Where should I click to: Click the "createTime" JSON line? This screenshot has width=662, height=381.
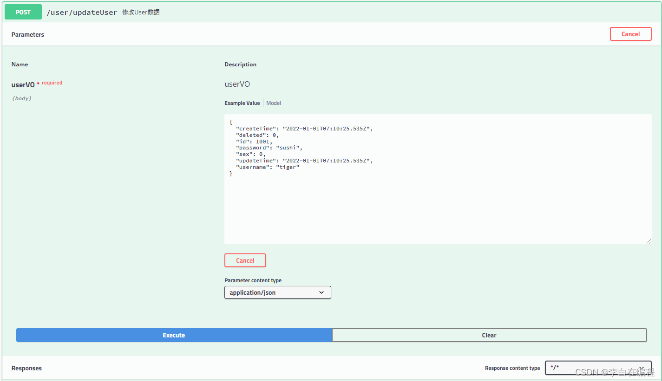(x=304, y=129)
